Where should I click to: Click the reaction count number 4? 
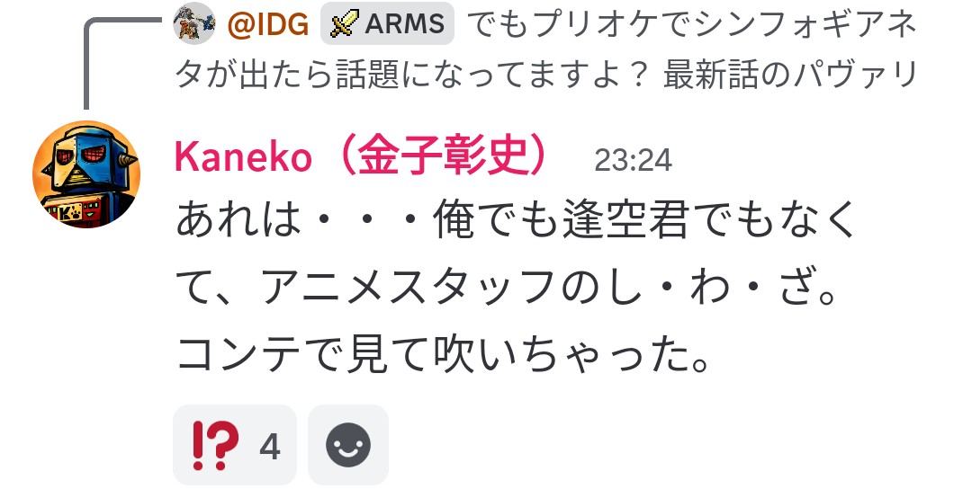pos(270,446)
